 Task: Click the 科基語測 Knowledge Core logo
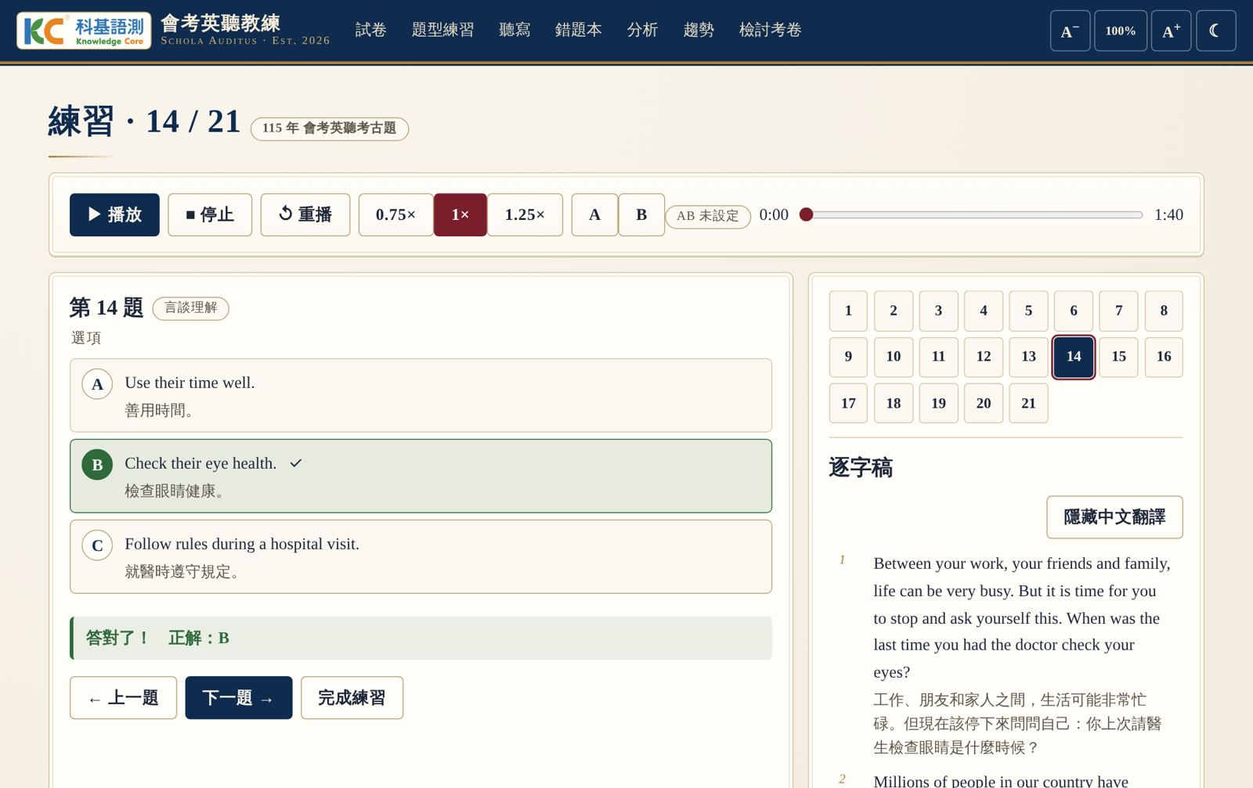[x=84, y=31]
